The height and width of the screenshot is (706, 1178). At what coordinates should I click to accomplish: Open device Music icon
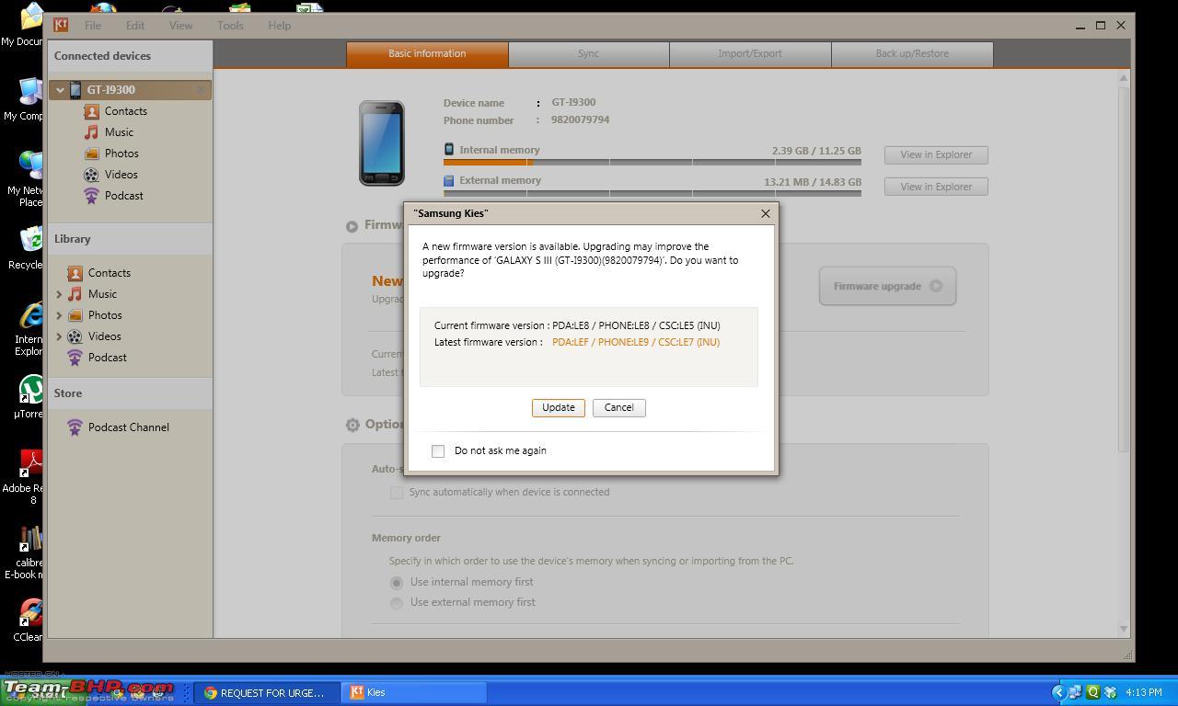tap(91, 132)
